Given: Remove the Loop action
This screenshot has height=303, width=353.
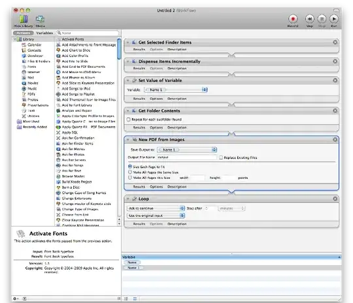Looking at the screenshot, I should tap(335, 199).
